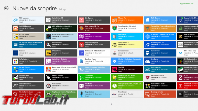Viewport: 198px width, 111px height.
Task: Select the TripAdvisor owl icon
Action: click(x=48, y=94)
